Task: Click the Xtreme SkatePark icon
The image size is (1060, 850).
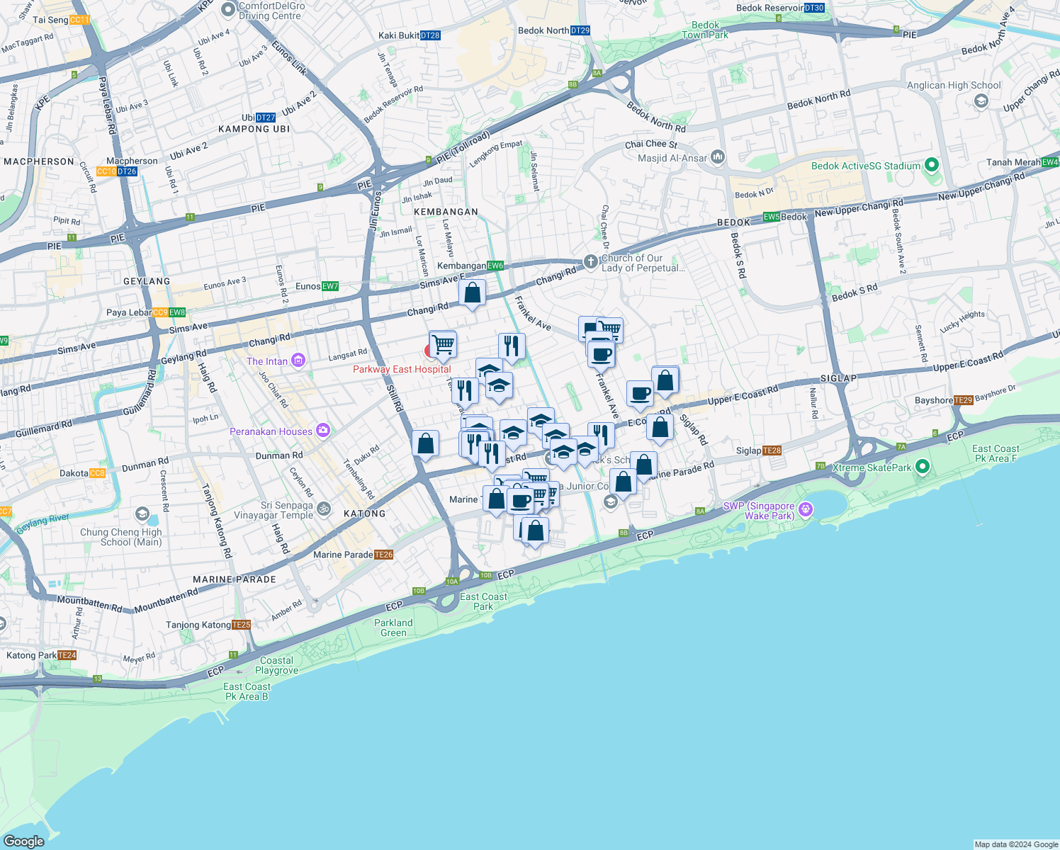Action: click(922, 467)
